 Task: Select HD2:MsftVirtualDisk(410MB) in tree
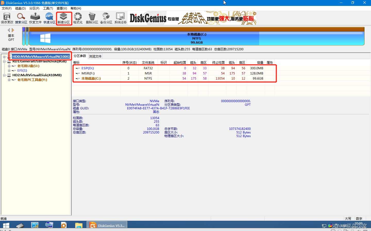tap(37, 75)
